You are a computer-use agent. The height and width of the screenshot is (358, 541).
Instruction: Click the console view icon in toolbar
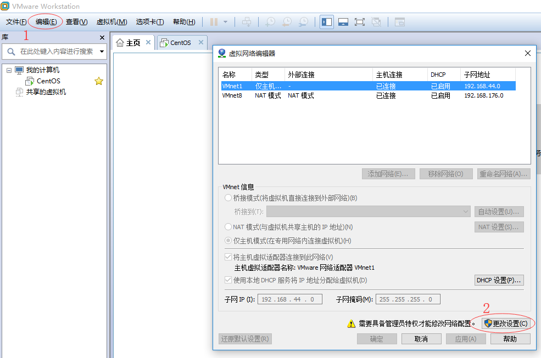399,22
